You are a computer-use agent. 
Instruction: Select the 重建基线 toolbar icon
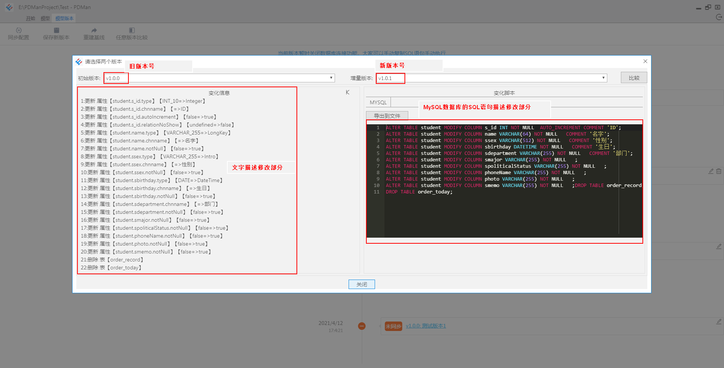pos(93,34)
